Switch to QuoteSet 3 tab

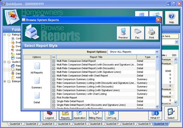48,124
